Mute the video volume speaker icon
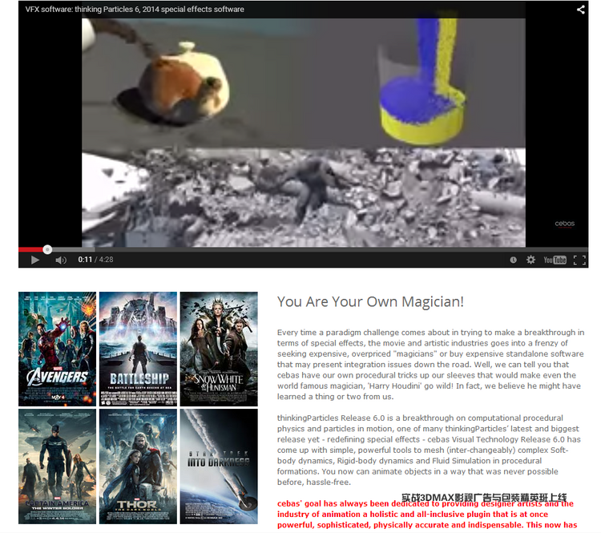The image size is (601, 533). tap(61, 260)
